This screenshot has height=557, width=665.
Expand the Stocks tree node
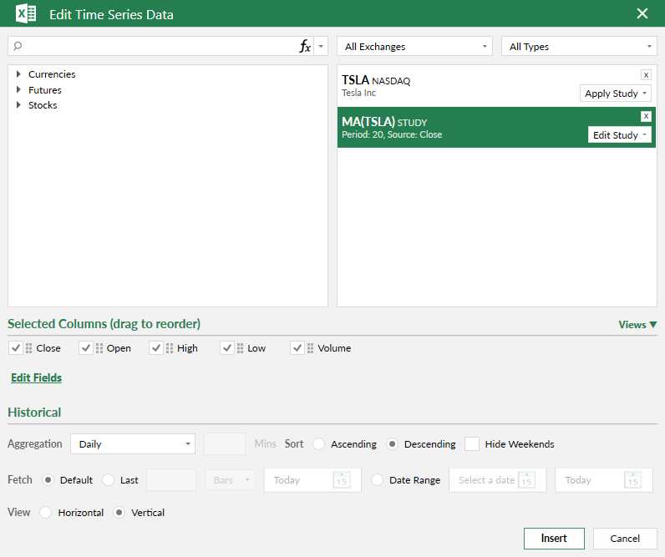pyautogui.click(x=18, y=105)
